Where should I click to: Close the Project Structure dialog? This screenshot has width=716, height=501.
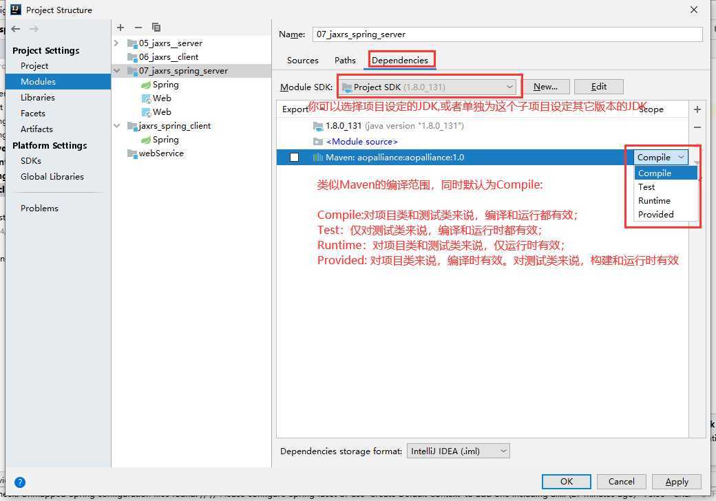point(694,10)
